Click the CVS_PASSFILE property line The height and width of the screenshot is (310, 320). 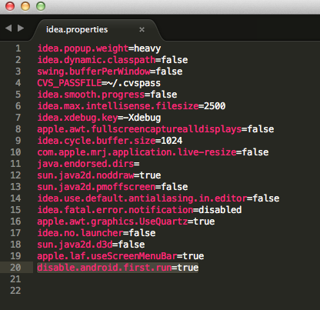[x=99, y=83]
